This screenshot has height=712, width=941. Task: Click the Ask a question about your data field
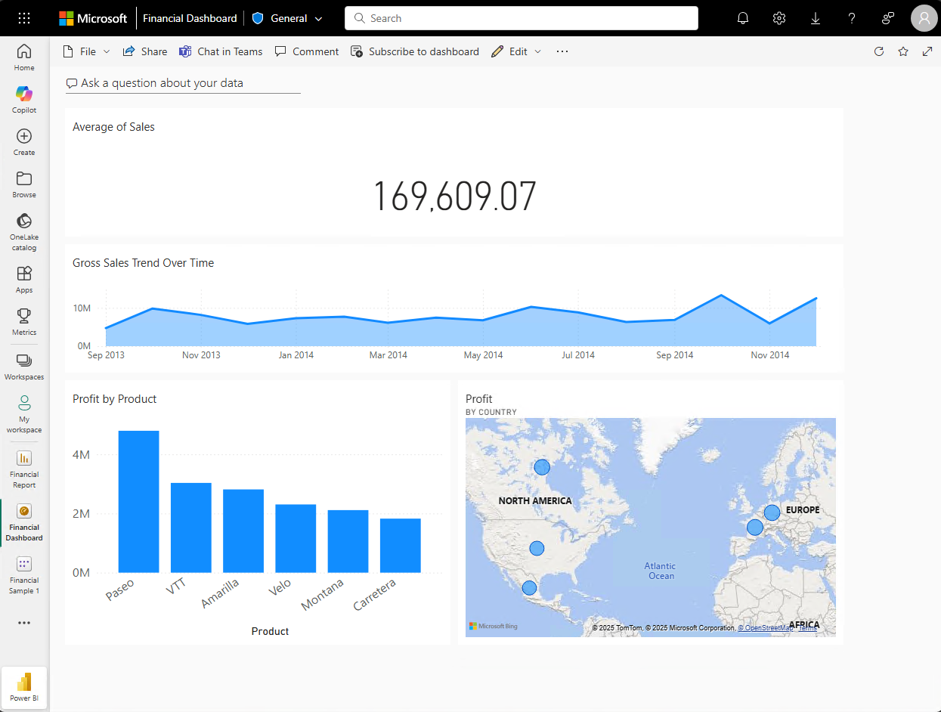coord(183,83)
